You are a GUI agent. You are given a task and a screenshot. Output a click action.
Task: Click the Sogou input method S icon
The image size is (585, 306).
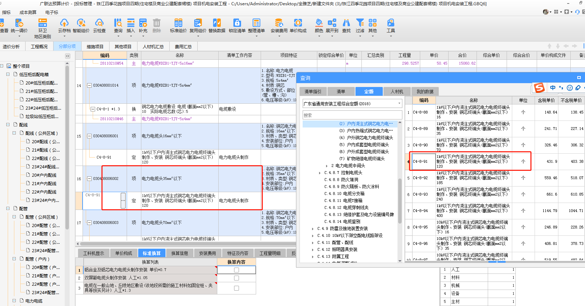pyautogui.click(x=539, y=88)
